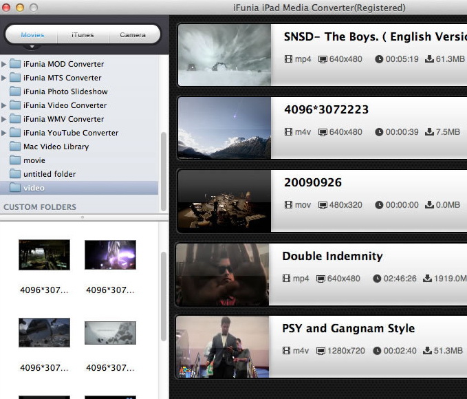Click the film format icon for 4096*3072223

288,131
